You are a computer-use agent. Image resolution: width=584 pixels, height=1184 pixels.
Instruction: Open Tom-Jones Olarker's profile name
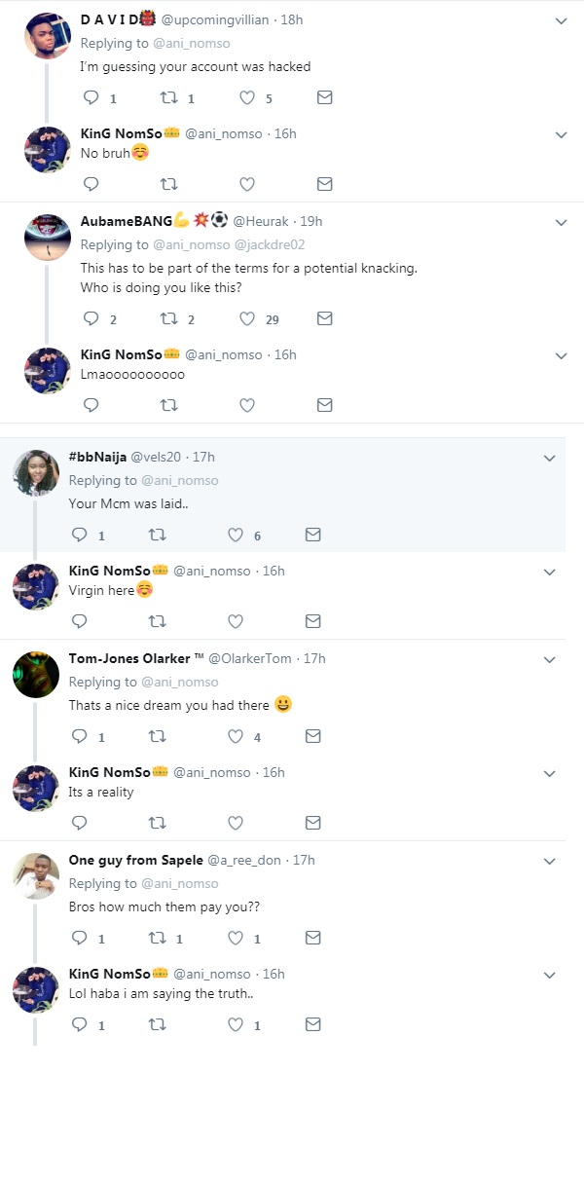128,658
